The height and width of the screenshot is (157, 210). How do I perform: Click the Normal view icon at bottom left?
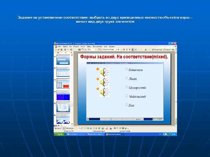tap(55, 126)
